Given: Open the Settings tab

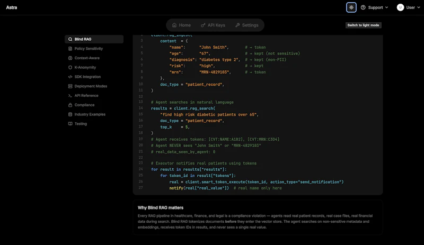Looking at the screenshot, I should coord(246,25).
